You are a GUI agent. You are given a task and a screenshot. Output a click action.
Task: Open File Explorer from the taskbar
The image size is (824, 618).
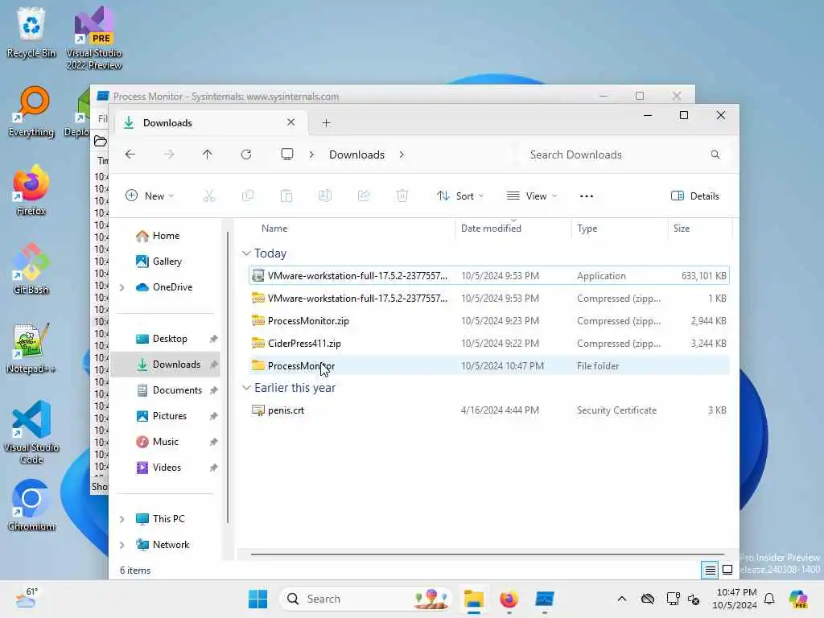pyautogui.click(x=473, y=599)
